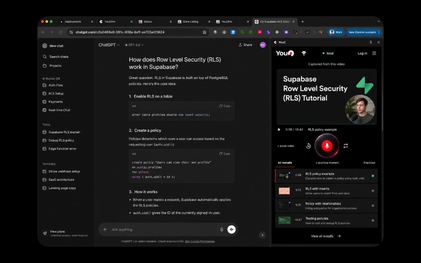Click the Supabase RLS Tutorial video thumbnail
Screen dimensions: 421x263
click(326, 97)
